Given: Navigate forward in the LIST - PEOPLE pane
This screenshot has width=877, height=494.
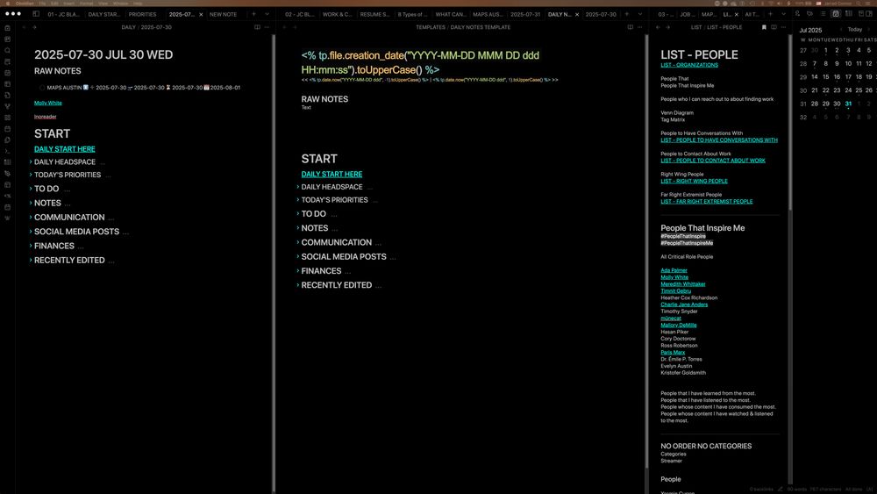Looking at the screenshot, I should tap(667, 27).
